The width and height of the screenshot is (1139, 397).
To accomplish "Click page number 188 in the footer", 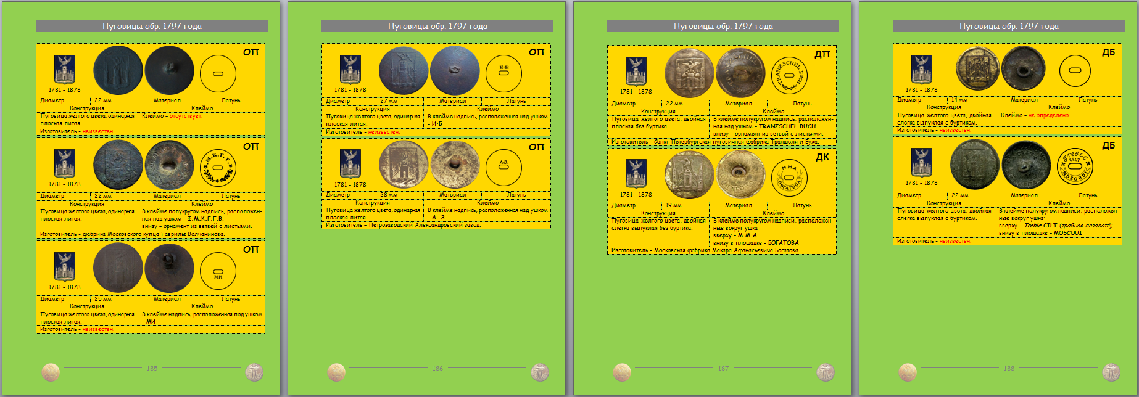I will point(1009,369).
